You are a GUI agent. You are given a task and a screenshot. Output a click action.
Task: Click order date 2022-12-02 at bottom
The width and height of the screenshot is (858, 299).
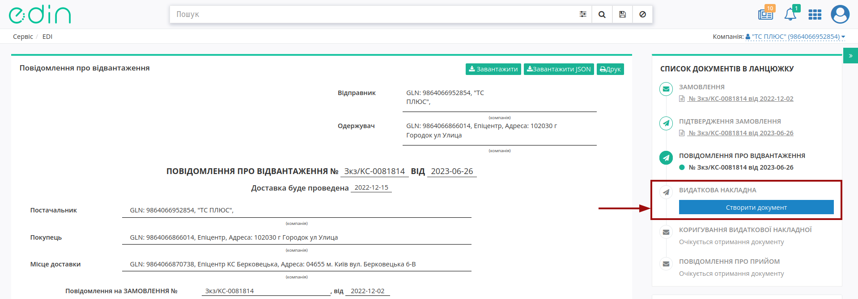pos(367,291)
